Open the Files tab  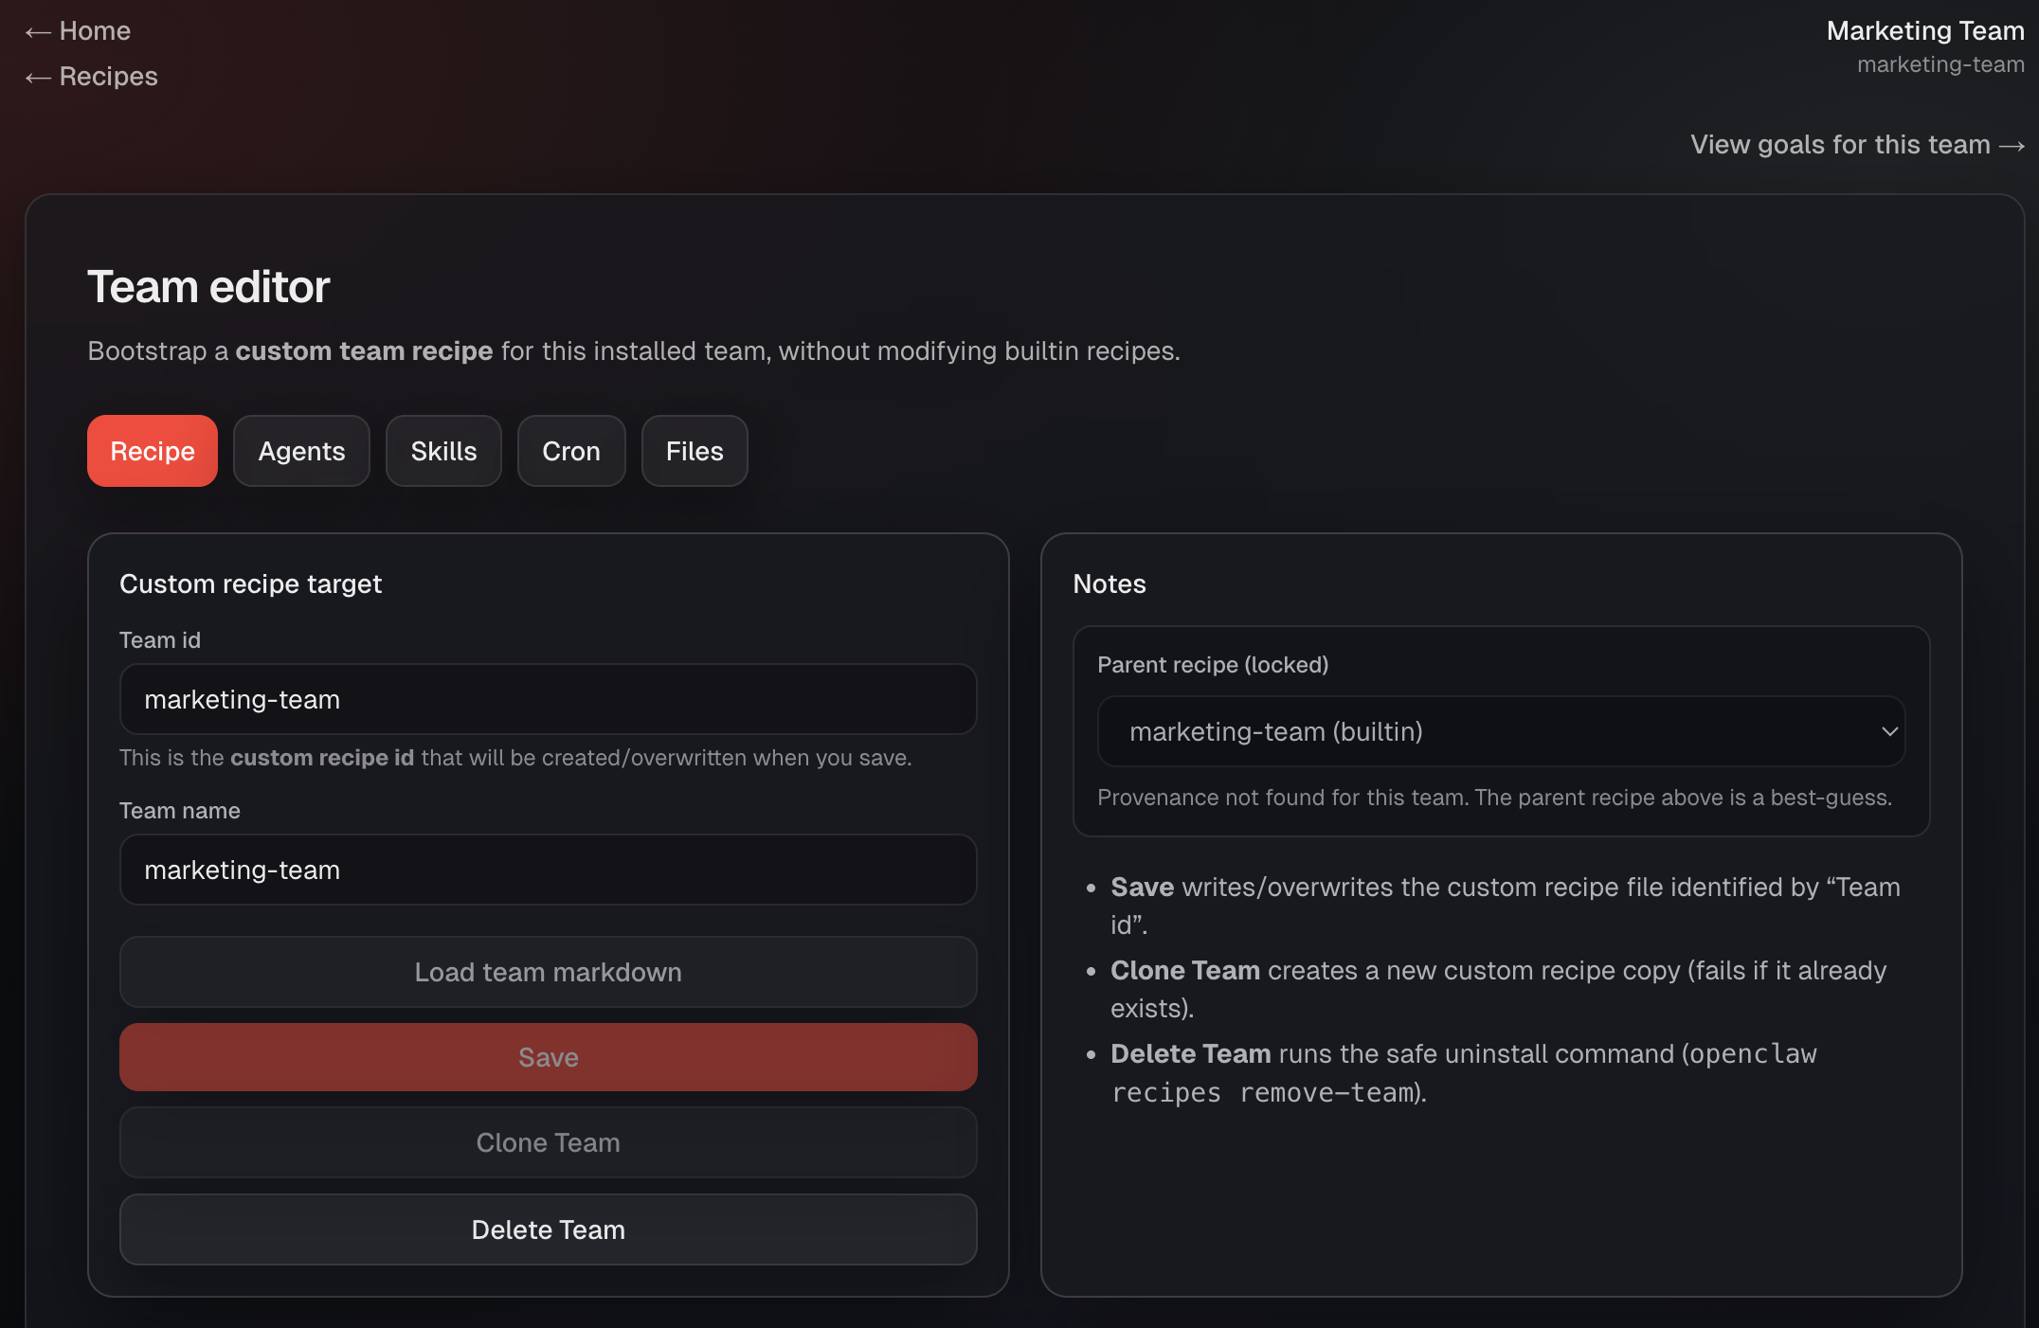point(694,451)
